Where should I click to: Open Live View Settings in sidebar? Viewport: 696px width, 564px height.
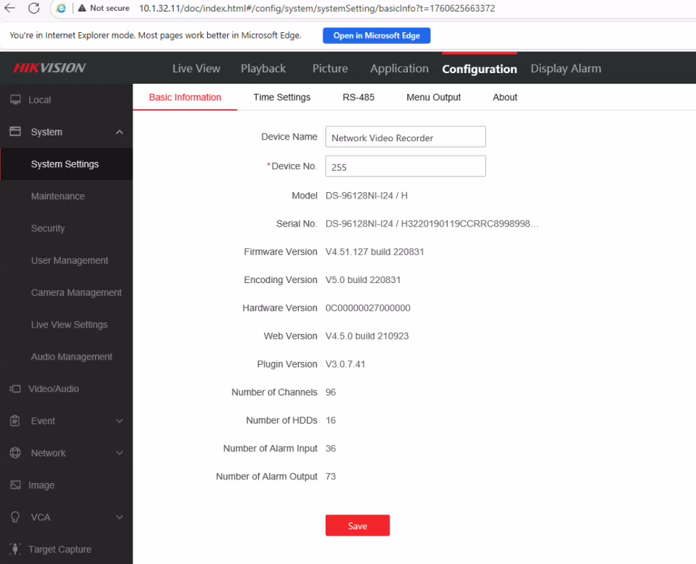click(67, 325)
